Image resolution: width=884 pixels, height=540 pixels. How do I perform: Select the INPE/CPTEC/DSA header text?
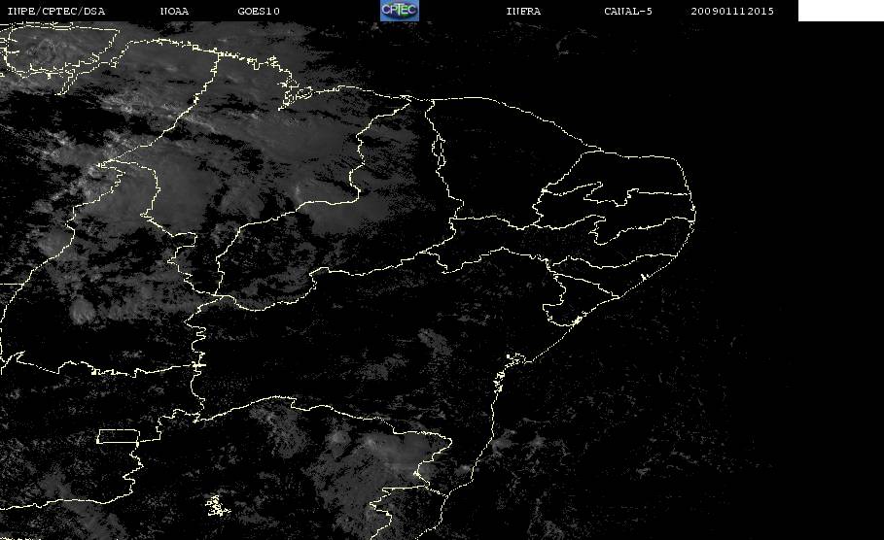[56, 12]
